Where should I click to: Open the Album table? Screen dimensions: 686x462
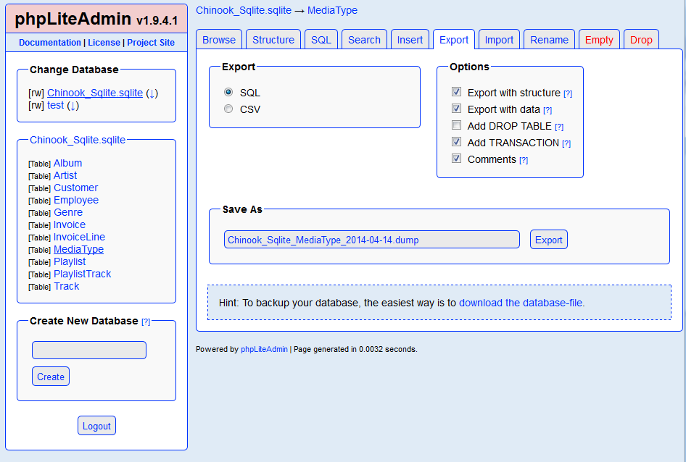click(68, 164)
